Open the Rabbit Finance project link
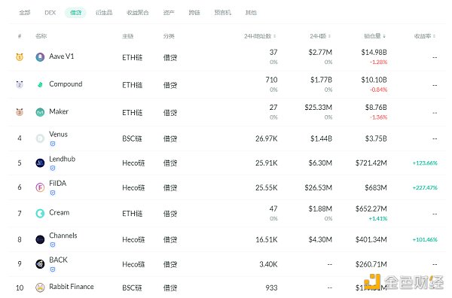 point(72,287)
